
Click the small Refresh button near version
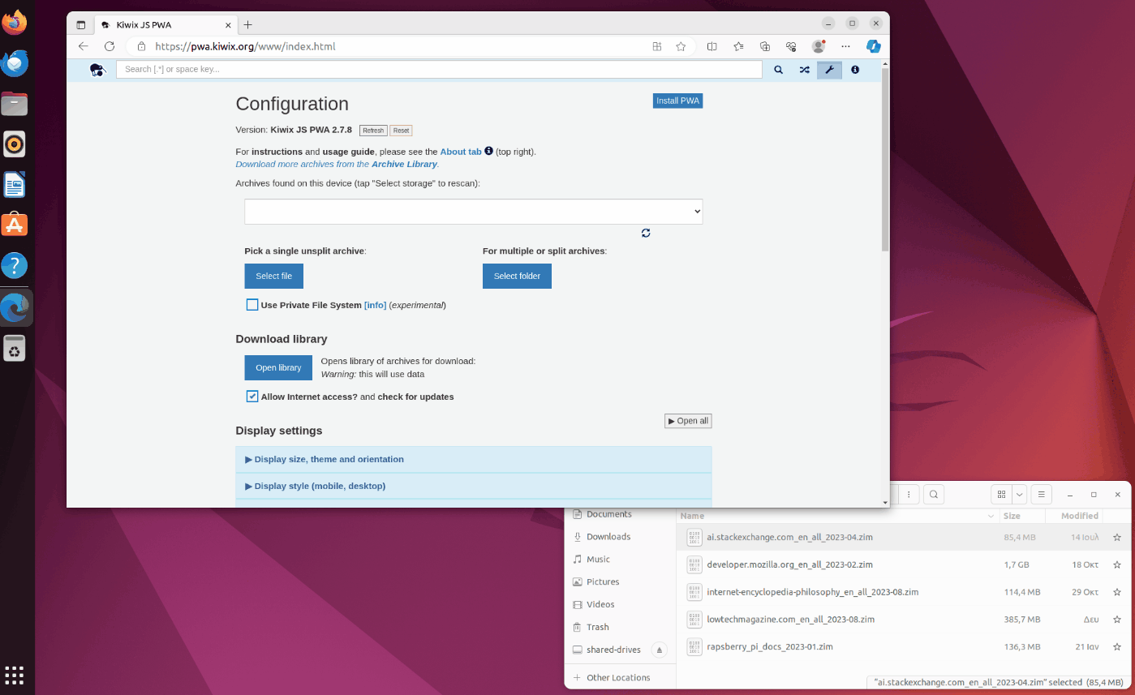pyautogui.click(x=373, y=131)
